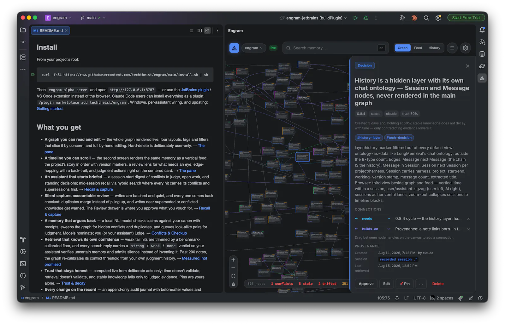The image size is (505, 325).
Task: Toggle graph canvas lock
Action: [233, 284]
